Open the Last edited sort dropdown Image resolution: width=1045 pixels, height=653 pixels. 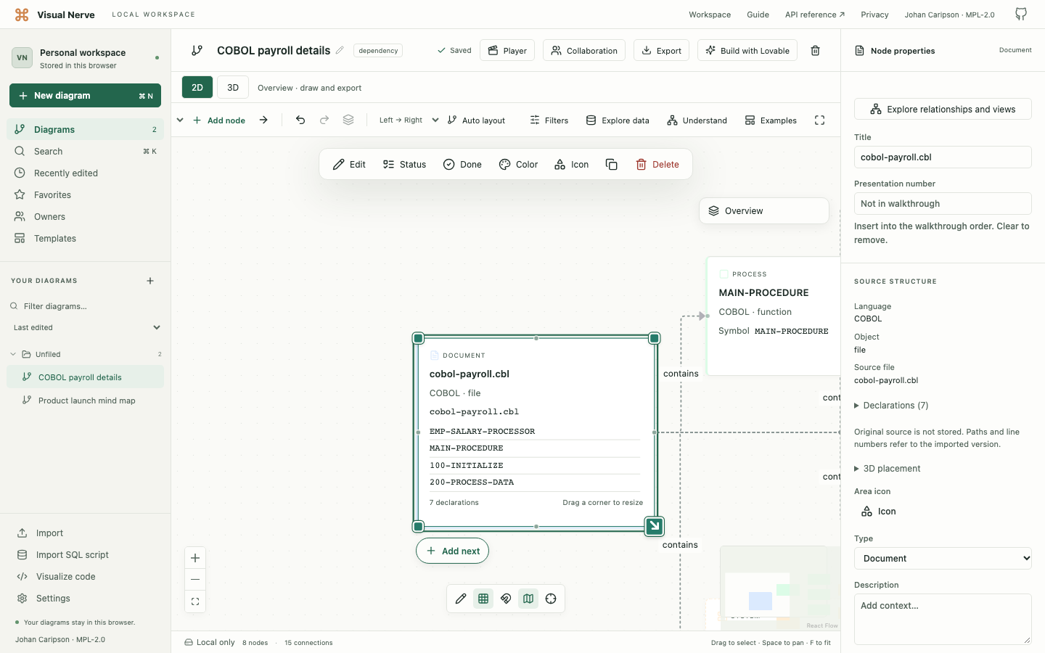click(86, 328)
